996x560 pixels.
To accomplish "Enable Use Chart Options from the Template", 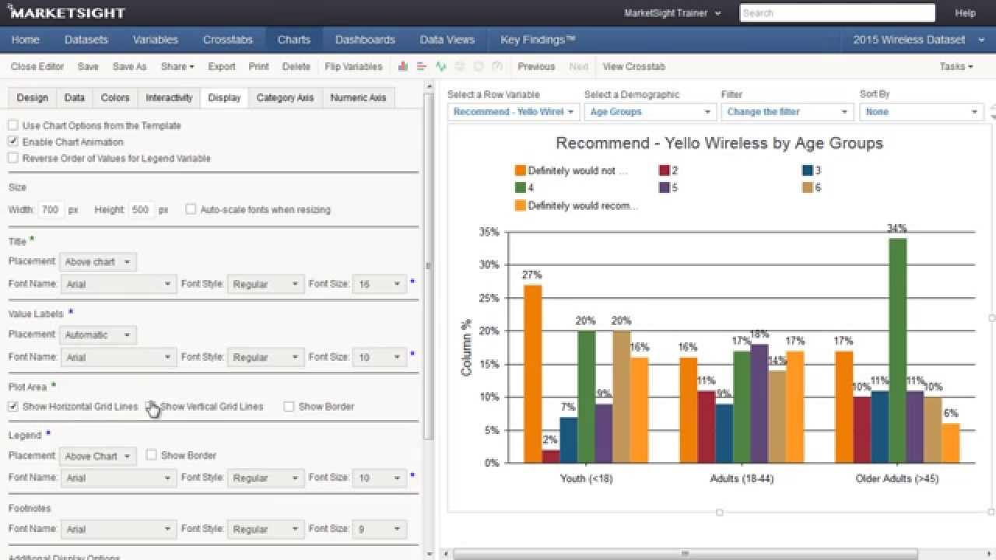I will pyautogui.click(x=13, y=125).
